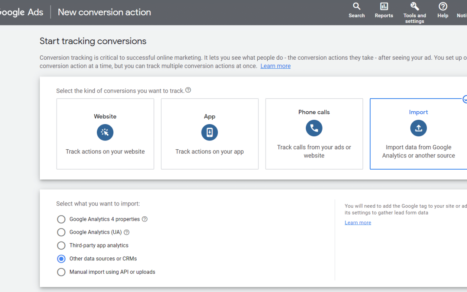Click help icon next to Google Analytics 4 properties
467x292 pixels.
144,219
